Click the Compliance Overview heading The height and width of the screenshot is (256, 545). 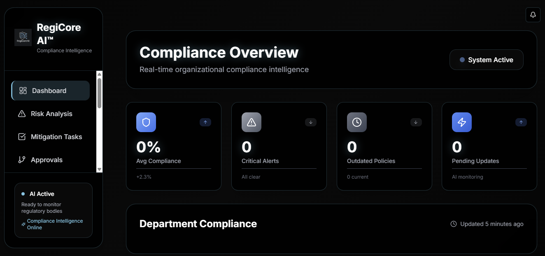tap(219, 53)
